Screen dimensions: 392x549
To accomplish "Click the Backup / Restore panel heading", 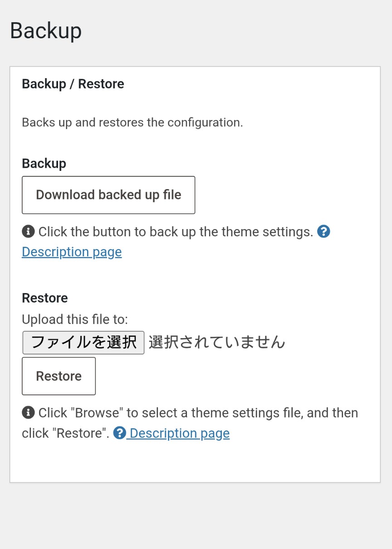I will coord(73,84).
